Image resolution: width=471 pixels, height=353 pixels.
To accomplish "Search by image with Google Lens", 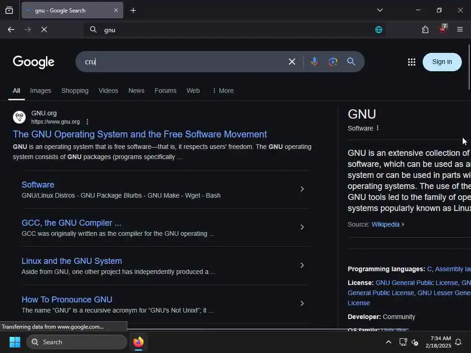I will click(x=333, y=62).
